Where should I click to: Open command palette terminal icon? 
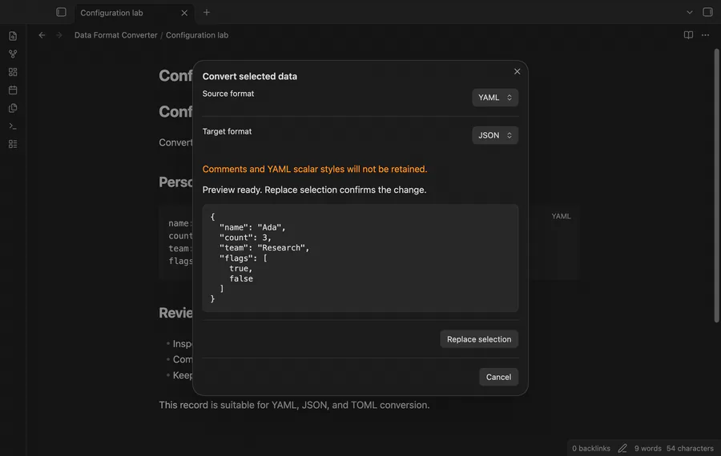tap(13, 126)
